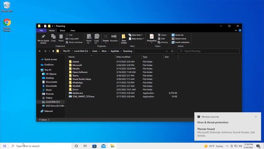
Task: Open Google Chrome desktop shortcut
Action: pyautogui.click(x=7, y=25)
